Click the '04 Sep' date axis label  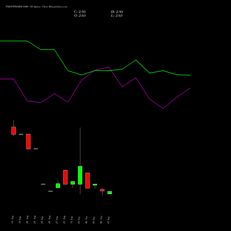coord(101,220)
